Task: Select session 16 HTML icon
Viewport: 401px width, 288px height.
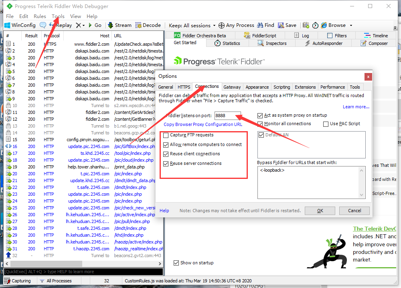Action: point(8,146)
